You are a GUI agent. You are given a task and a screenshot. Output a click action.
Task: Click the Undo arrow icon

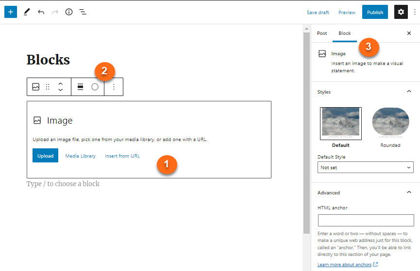pyautogui.click(x=41, y=12)
